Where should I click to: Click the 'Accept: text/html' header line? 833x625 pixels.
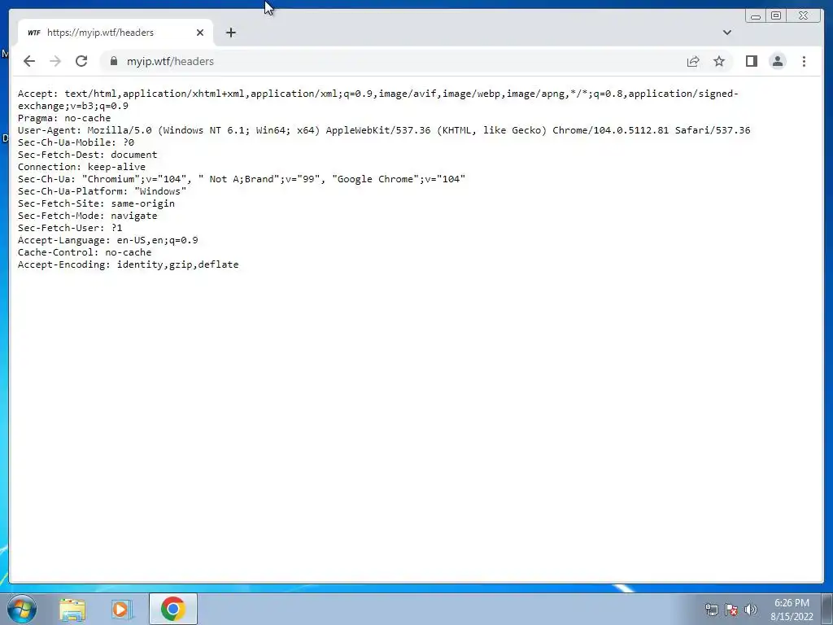tap(378, 99)
